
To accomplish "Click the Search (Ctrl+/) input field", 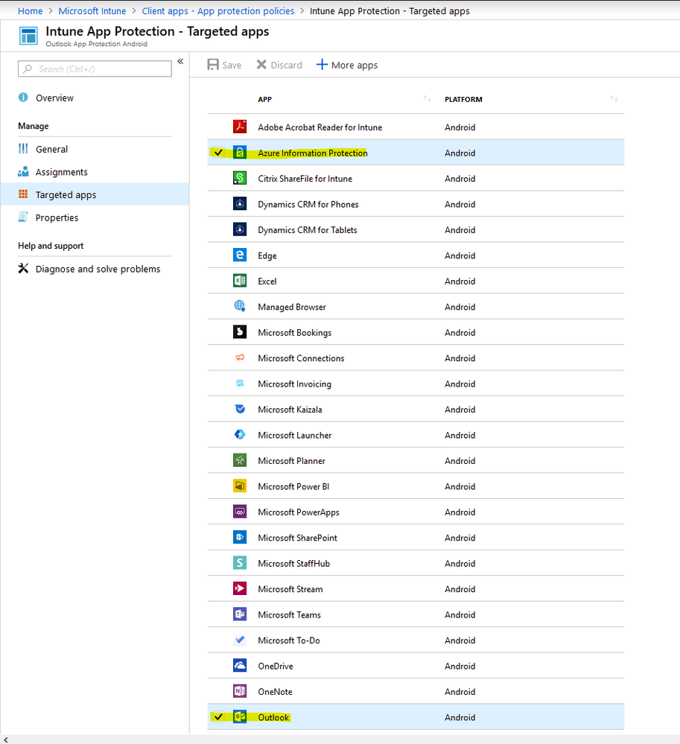I will pyautogui.click(x=95, y=69).
